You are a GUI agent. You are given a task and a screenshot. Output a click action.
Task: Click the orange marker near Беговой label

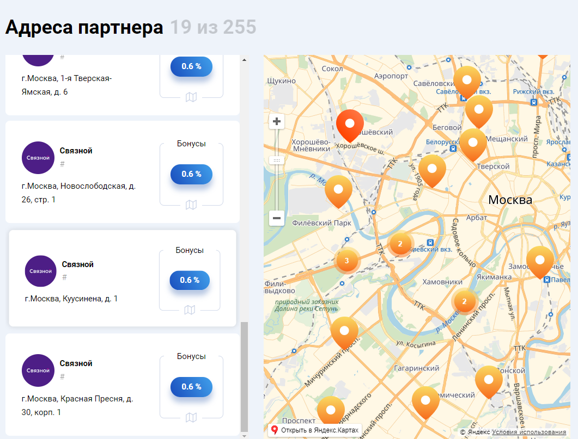pyautogui.click(x=479, y=111)
